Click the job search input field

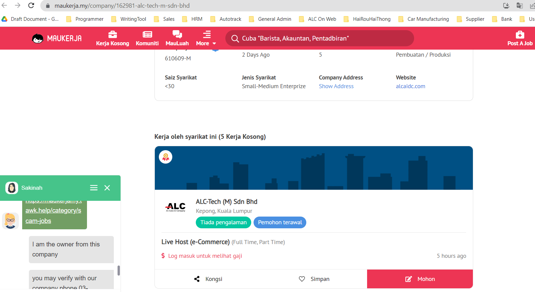319,38
